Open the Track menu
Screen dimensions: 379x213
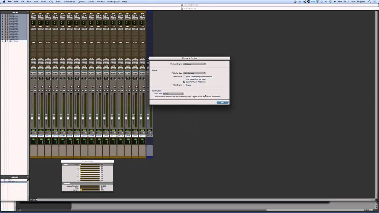(x=44, y=1)
